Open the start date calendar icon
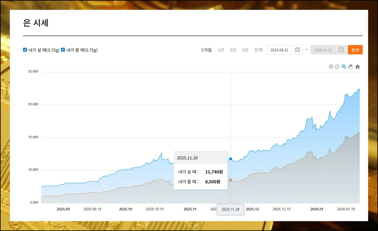This screenshot has width=378, height=231. 297,50
